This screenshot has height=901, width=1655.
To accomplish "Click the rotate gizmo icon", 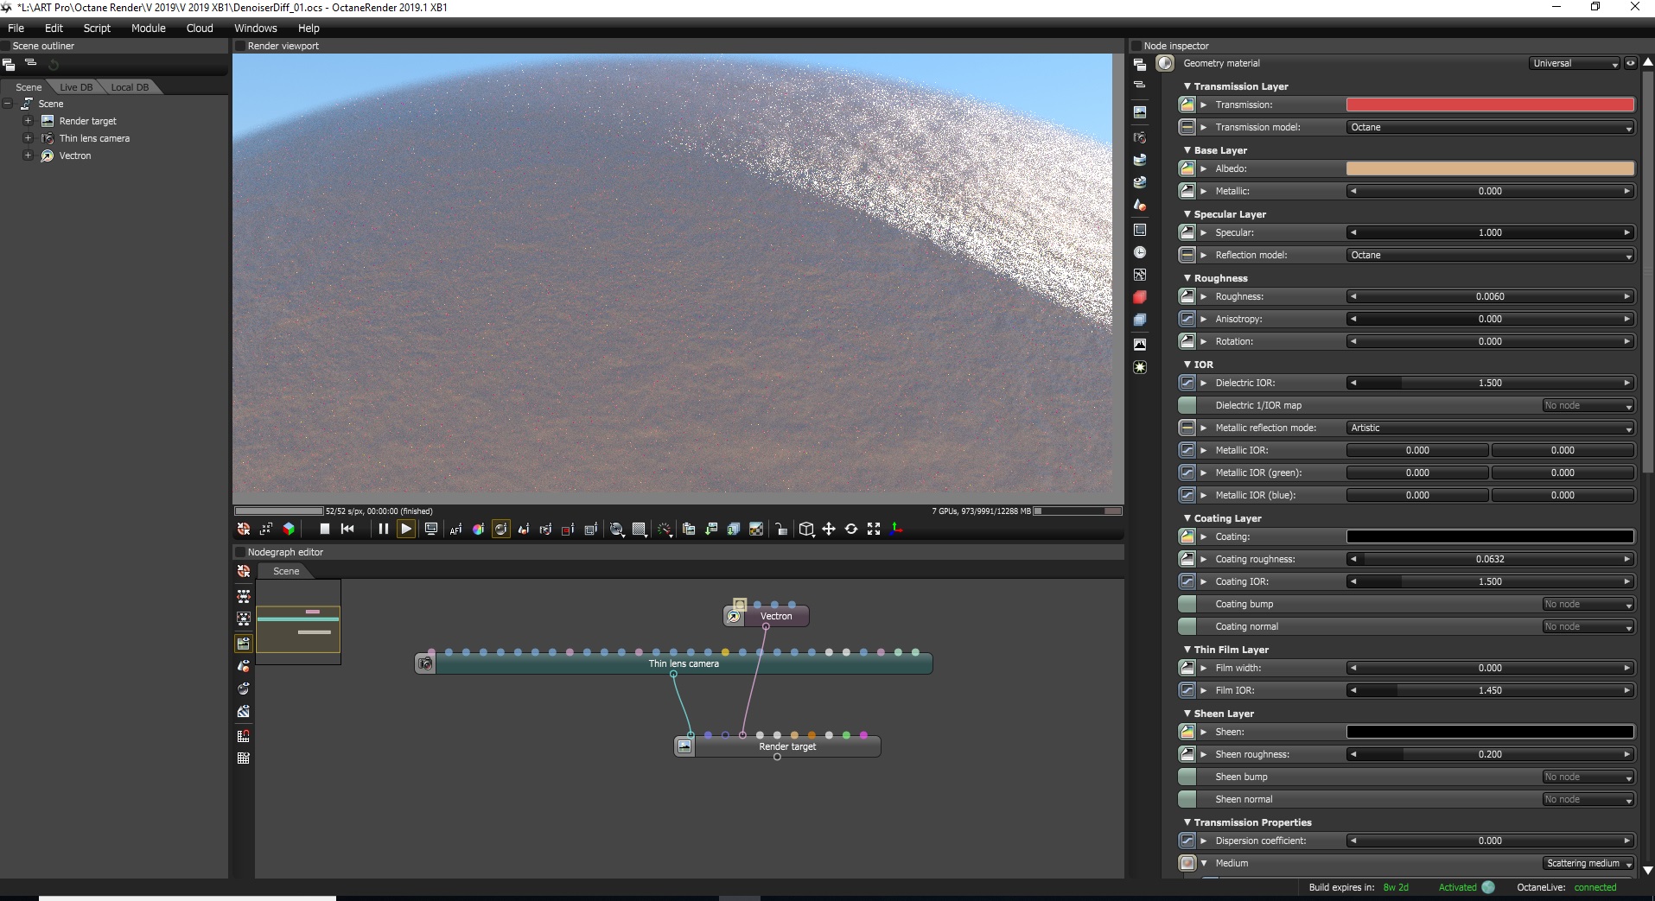I will pyautogui.click(x=851, y=529).
